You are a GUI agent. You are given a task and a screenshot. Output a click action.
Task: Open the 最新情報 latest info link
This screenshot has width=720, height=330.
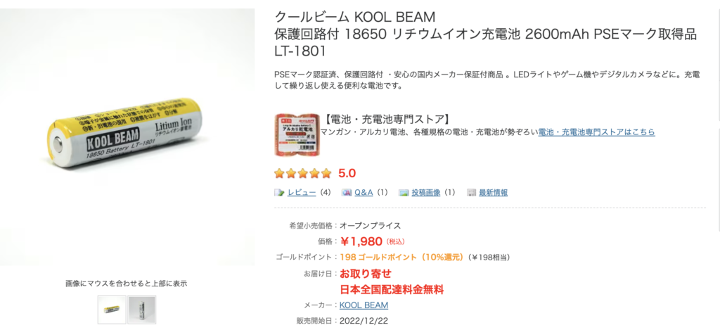click(x=493, y=192)
